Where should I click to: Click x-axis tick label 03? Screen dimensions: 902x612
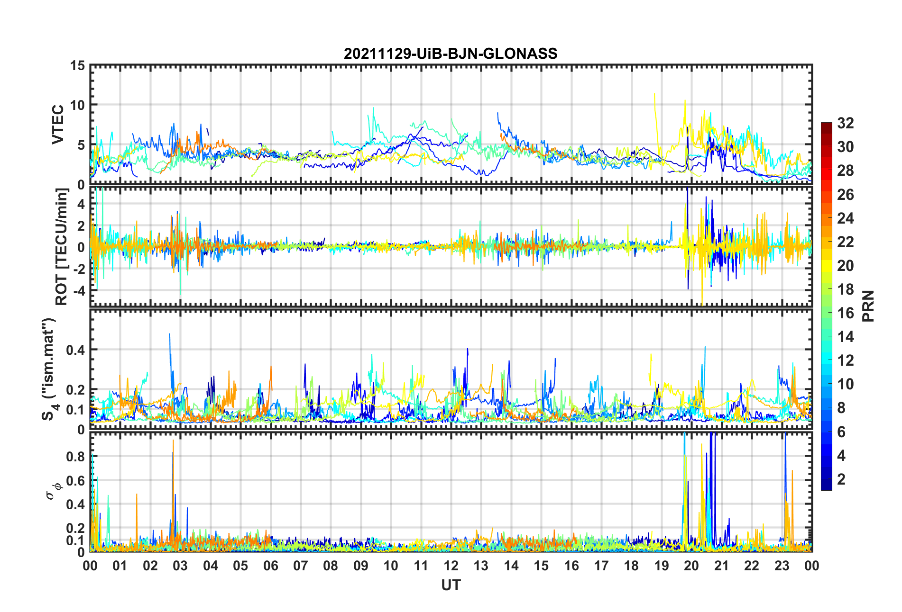pyautogui.click(x=180, y=566)
